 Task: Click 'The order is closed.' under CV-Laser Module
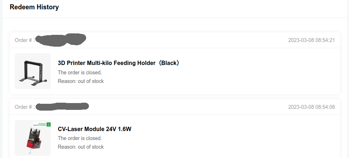[80, 138]
